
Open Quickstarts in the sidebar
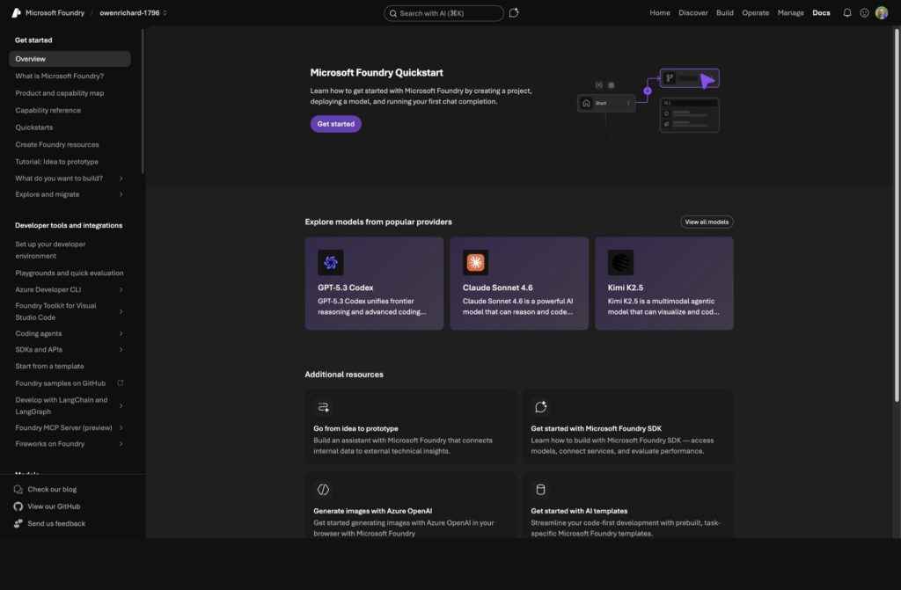[x=34, y=127]
